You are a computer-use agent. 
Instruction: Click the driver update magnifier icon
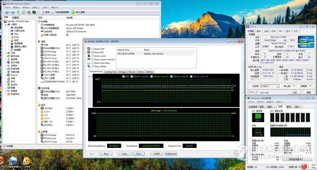pos(53,12)
